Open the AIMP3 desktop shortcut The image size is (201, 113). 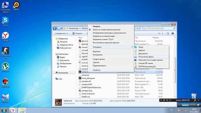pyautogui.click(x=16, y=6)
